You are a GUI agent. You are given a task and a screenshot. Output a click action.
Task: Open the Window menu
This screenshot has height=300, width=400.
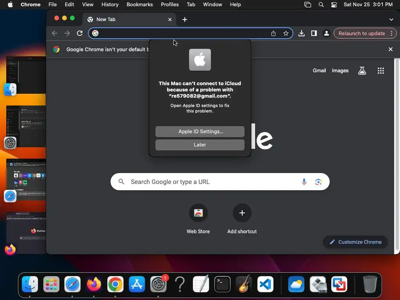click(212, 5)
